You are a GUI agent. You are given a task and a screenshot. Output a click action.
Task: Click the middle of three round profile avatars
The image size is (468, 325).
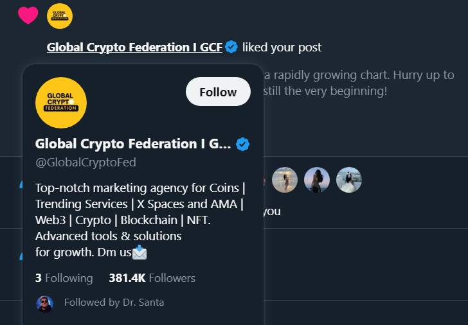(317, 180)
